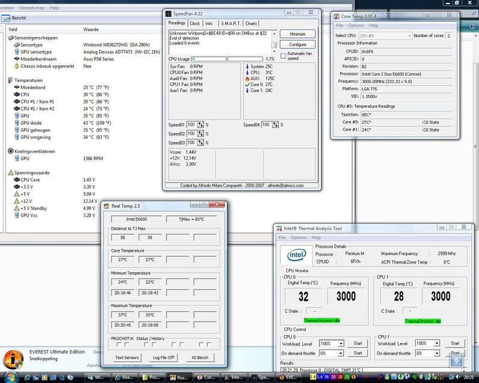The image size is (479, 383).
Task: Click the flame icon beside AUX temperature
Action: point(247,78)
